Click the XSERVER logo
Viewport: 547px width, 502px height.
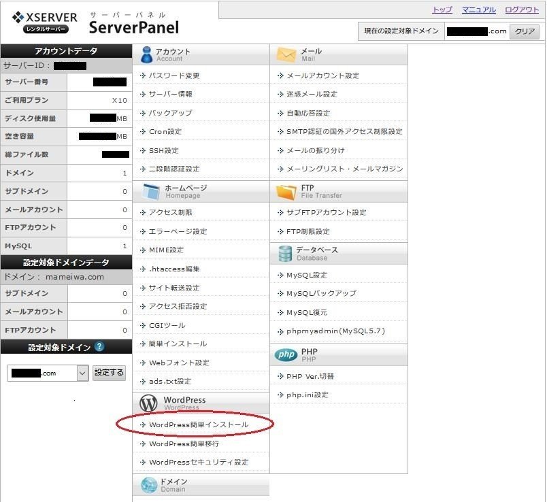point(45,22)
